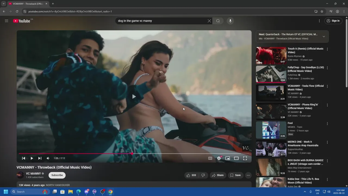
Task: Open VCMANNY Tesla Flow thumbnail
Action: [271, 93]
